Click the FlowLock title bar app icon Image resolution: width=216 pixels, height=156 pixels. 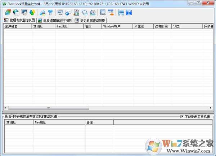4,4
